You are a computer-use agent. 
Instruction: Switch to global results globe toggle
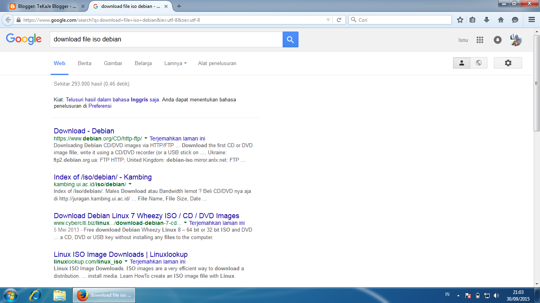tap(479, 63)
